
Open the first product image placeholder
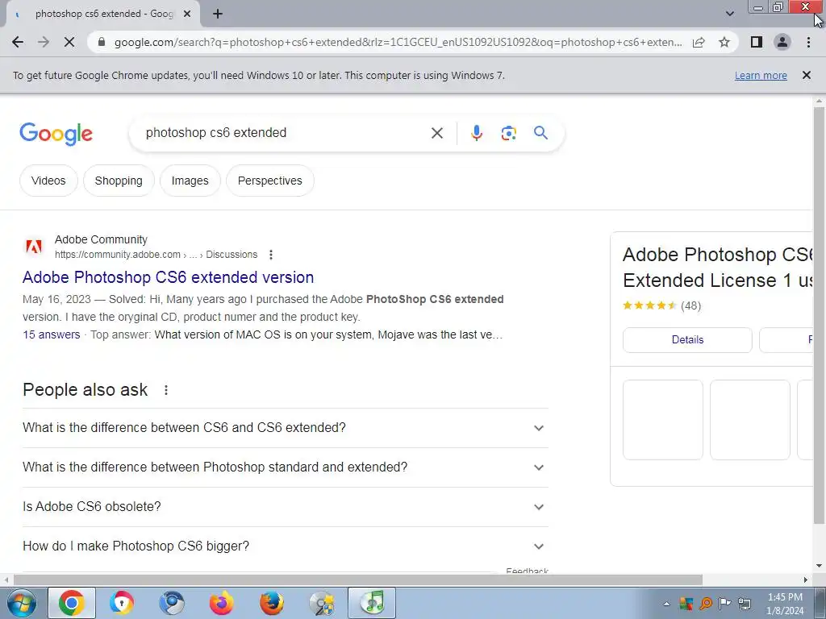pyautogui.click(x=663, y=419)
